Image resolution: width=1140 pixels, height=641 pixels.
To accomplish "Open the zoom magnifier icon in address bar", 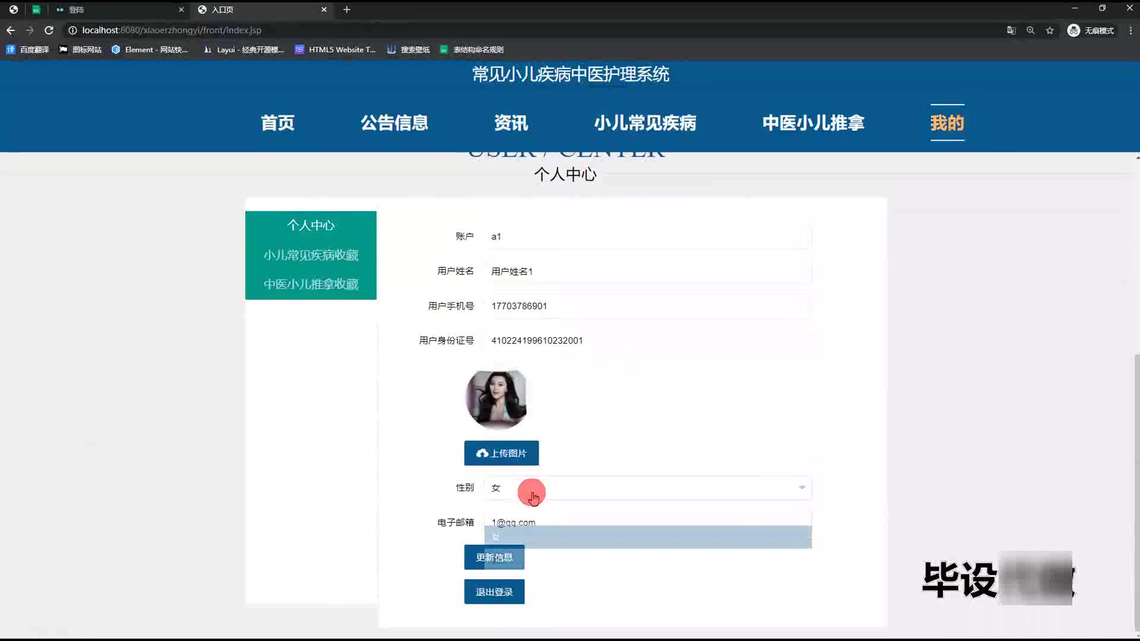I will pos(1031,30).
